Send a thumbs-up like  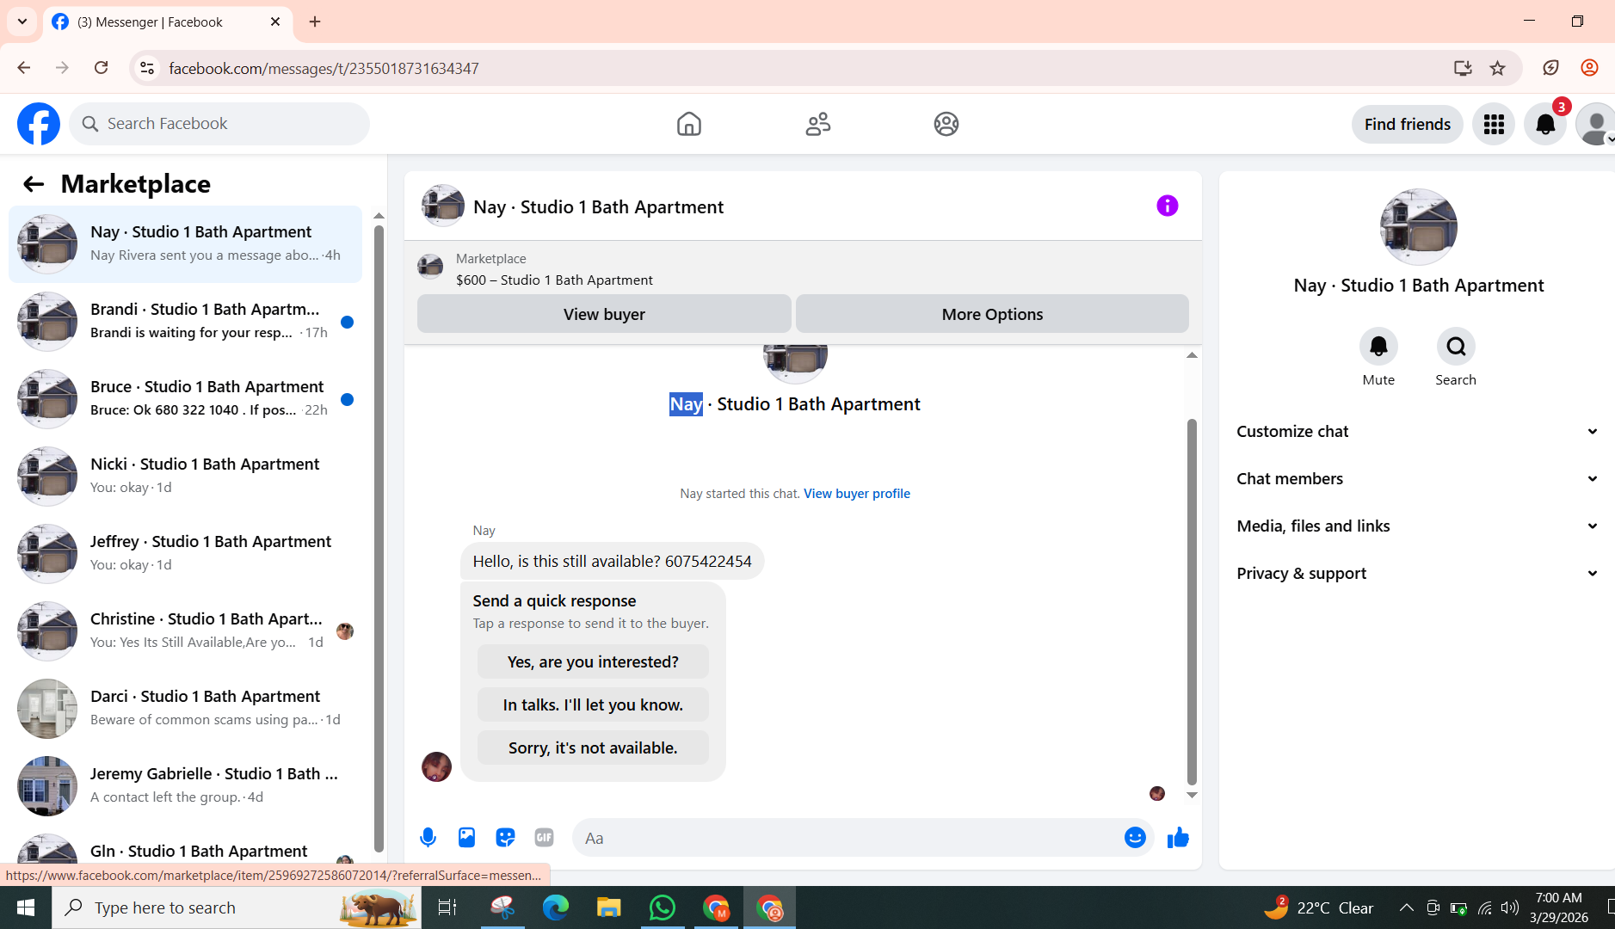coord(1178,838)
